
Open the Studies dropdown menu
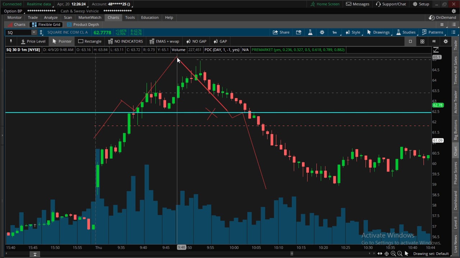pyautogui.click(x=406, y=32)
